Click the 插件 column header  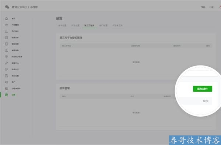tap(64, 96)
